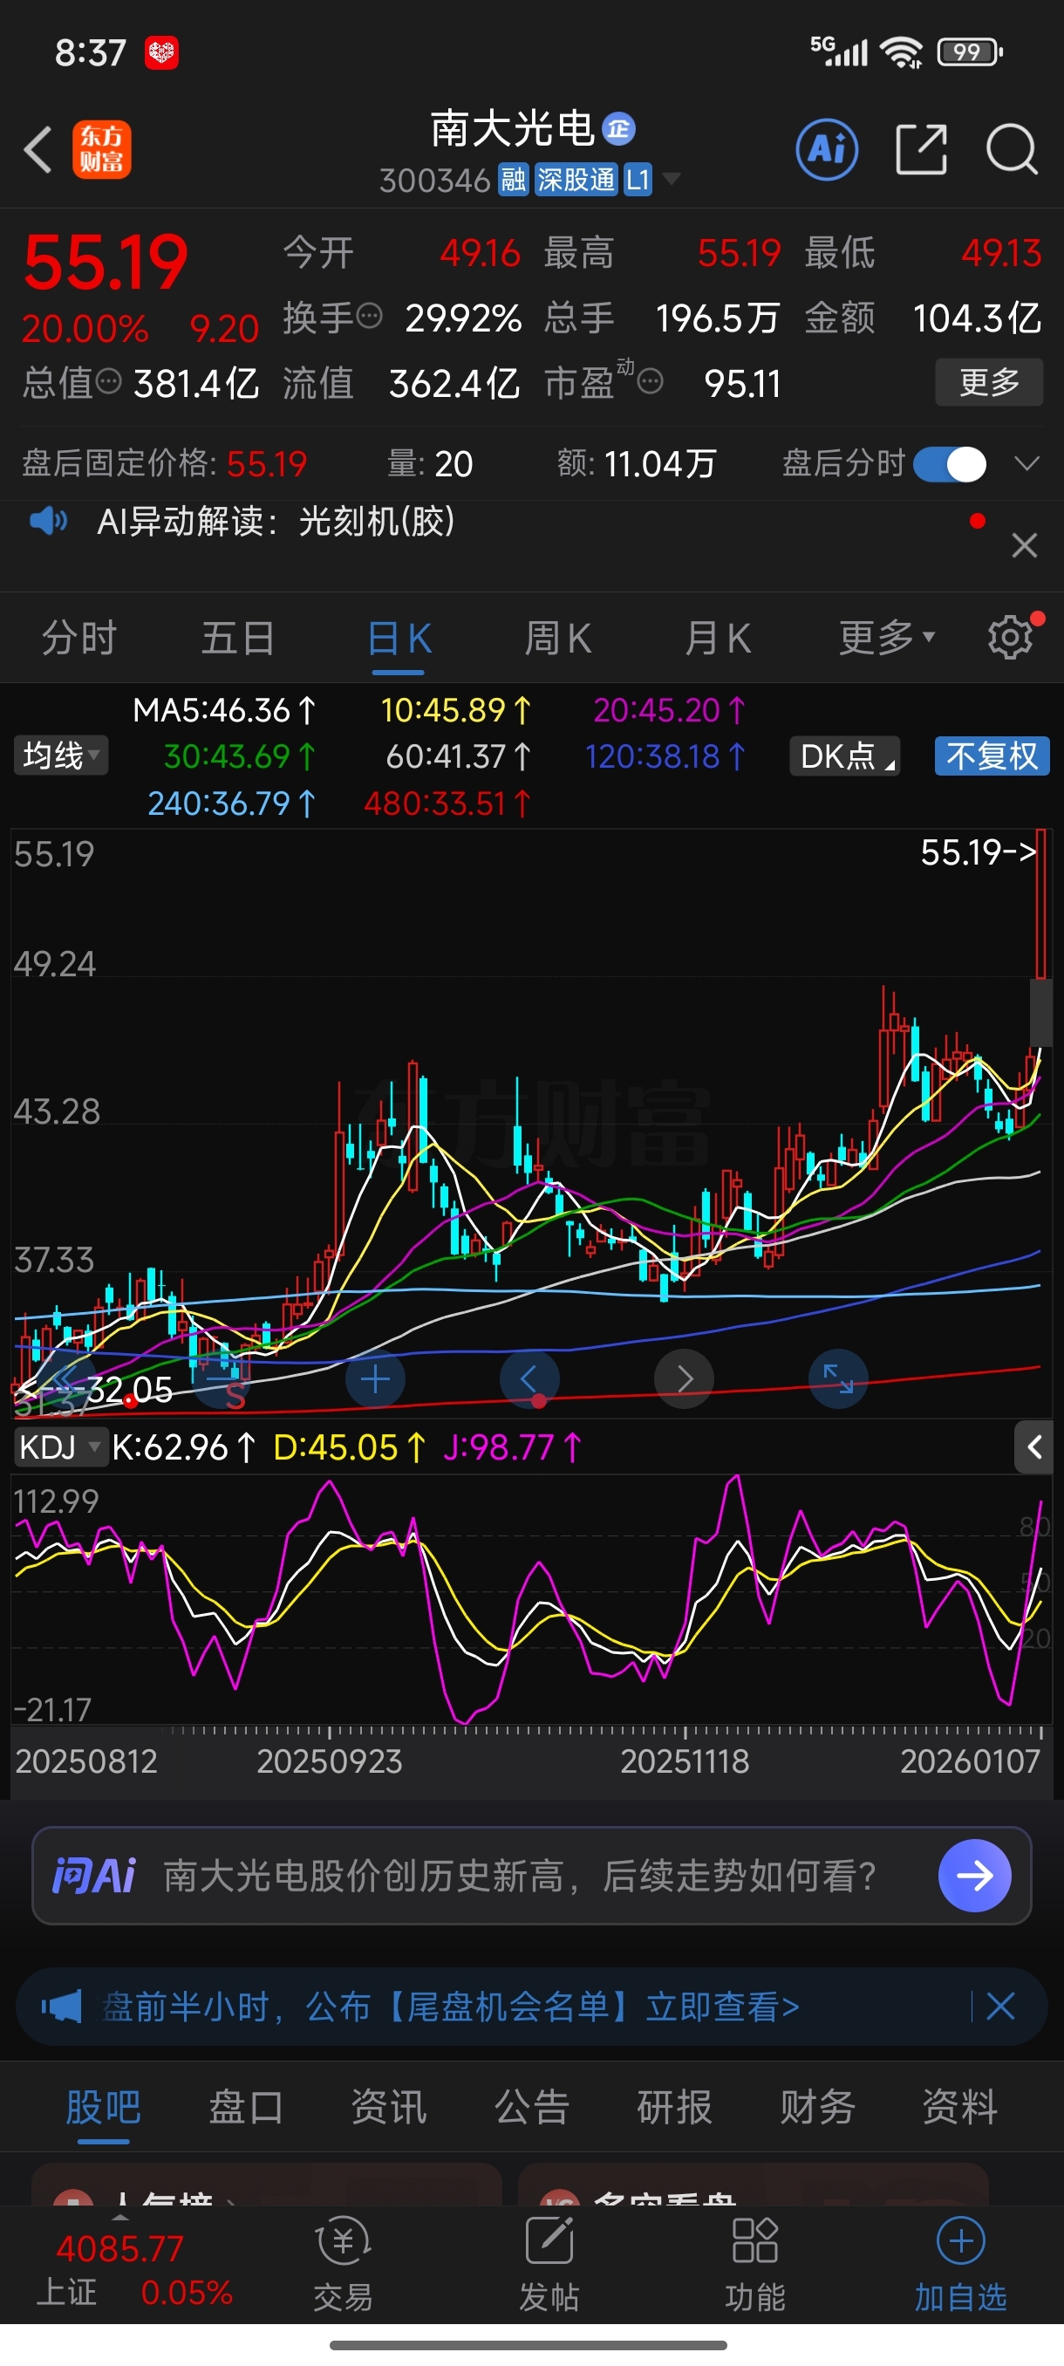Screen dimensions: 1064x2366
Task: Tap the 问Ai logo
Action: (93, 1876)
